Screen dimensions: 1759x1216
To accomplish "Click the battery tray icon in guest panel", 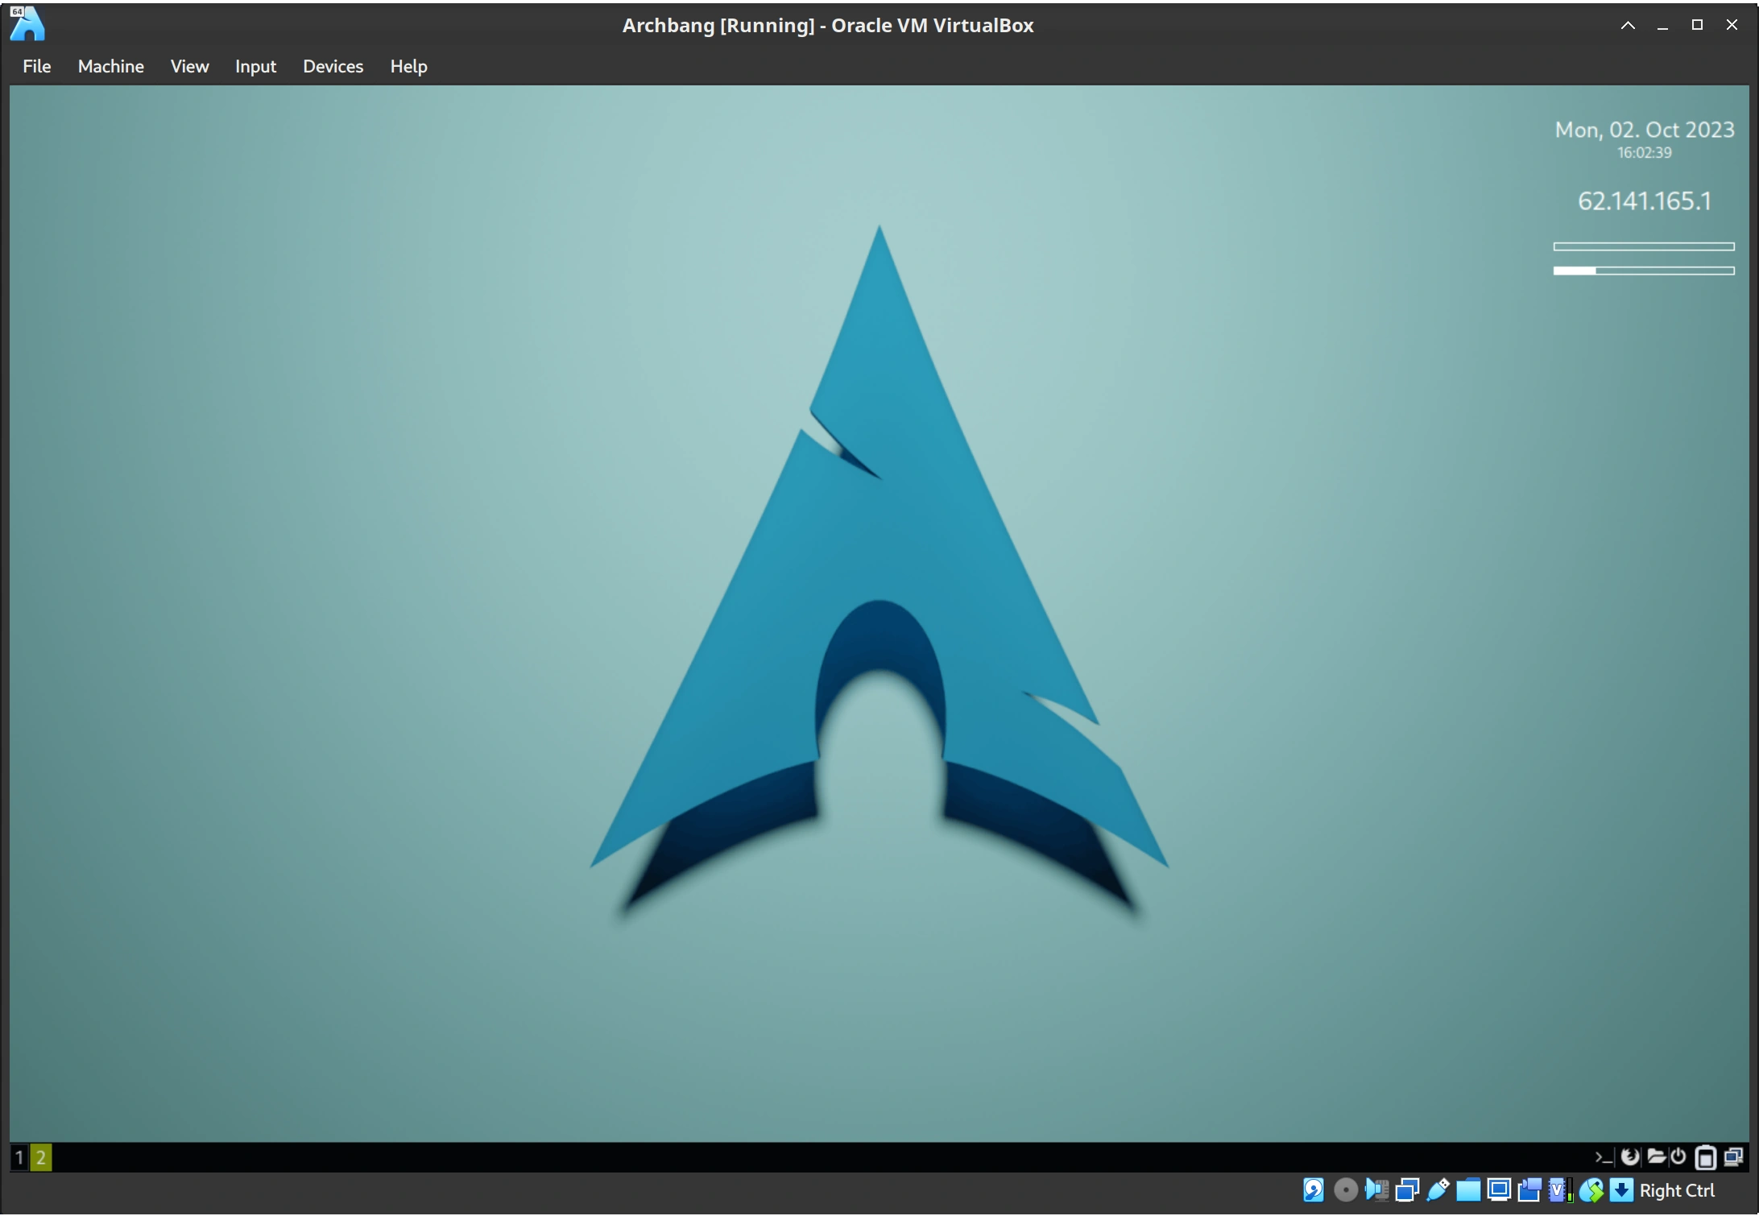I will [x=1705, y=1158].
